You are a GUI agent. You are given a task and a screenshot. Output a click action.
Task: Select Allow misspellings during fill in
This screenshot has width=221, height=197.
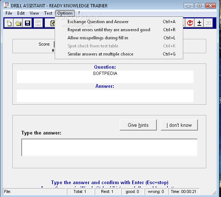coord(119,38)
